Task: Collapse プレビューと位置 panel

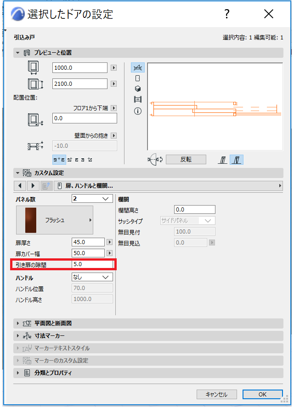Action: tap(17, 53)
